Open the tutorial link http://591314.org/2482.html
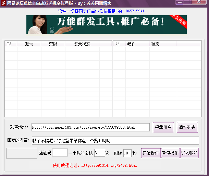The width and height of the screenshot is (209, 176). pyautogui.click(x=109, y=165)
